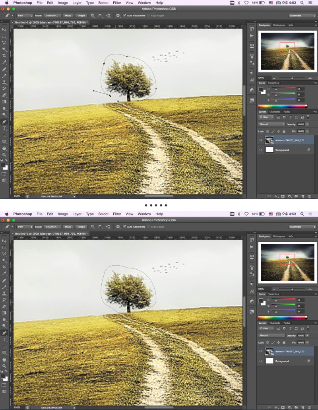Select the Eyedropper tool in upper window
The height and width of the screenshot is (410, 318).
(4, 62)
